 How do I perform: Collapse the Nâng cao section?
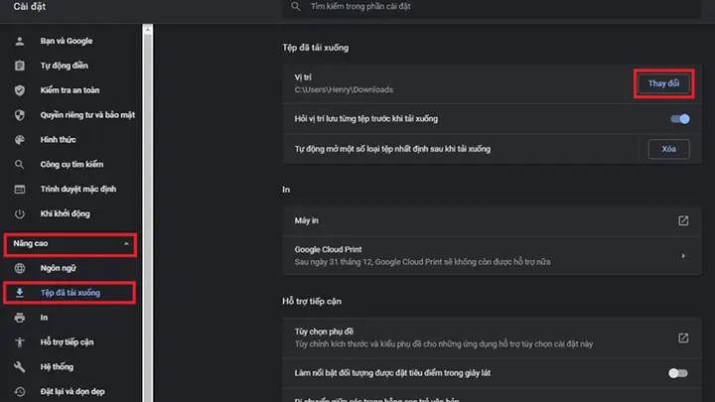(126, 243)
